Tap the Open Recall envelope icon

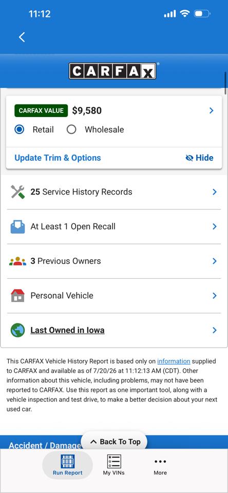coord(17,226)
